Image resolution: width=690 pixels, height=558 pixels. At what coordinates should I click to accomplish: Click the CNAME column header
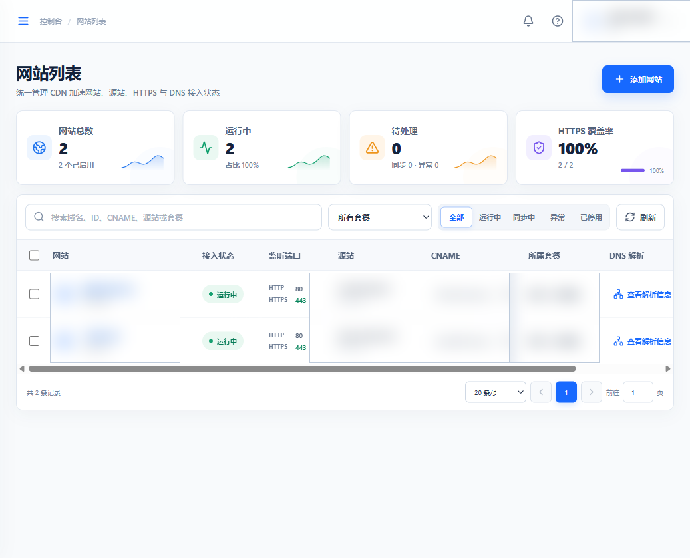445,255
